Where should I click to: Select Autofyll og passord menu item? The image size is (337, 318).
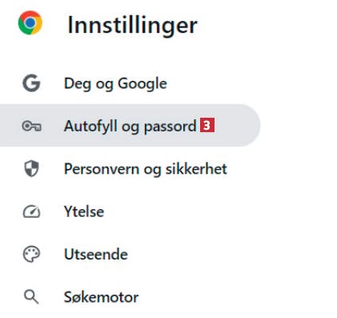coord(130,126)
